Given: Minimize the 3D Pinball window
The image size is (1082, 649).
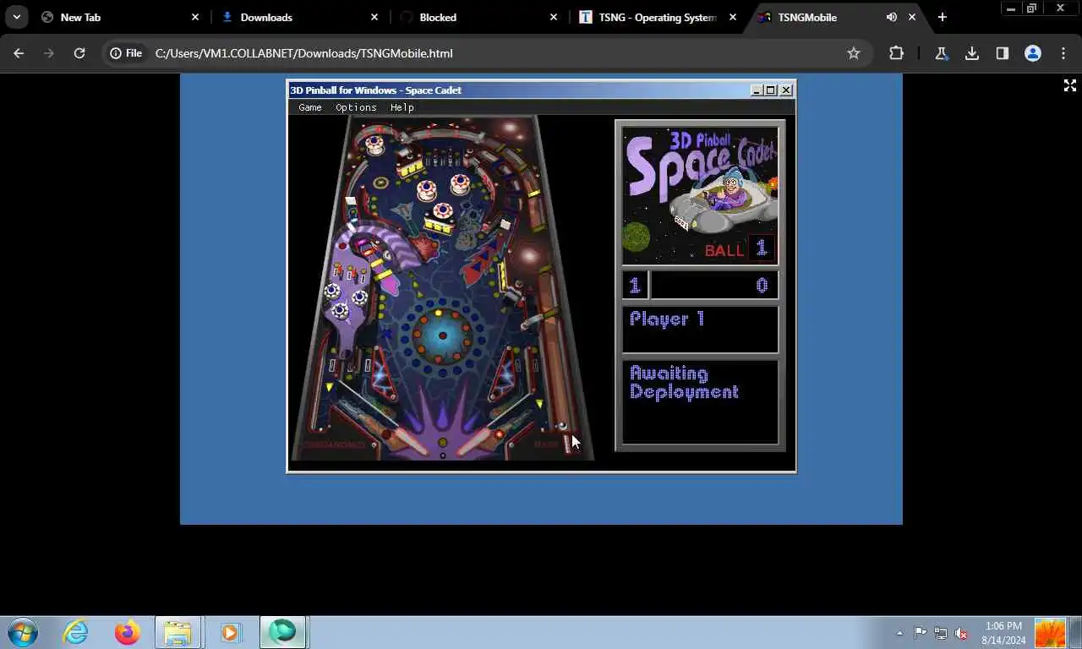Looking at the screenshot, I should point(757,90).
